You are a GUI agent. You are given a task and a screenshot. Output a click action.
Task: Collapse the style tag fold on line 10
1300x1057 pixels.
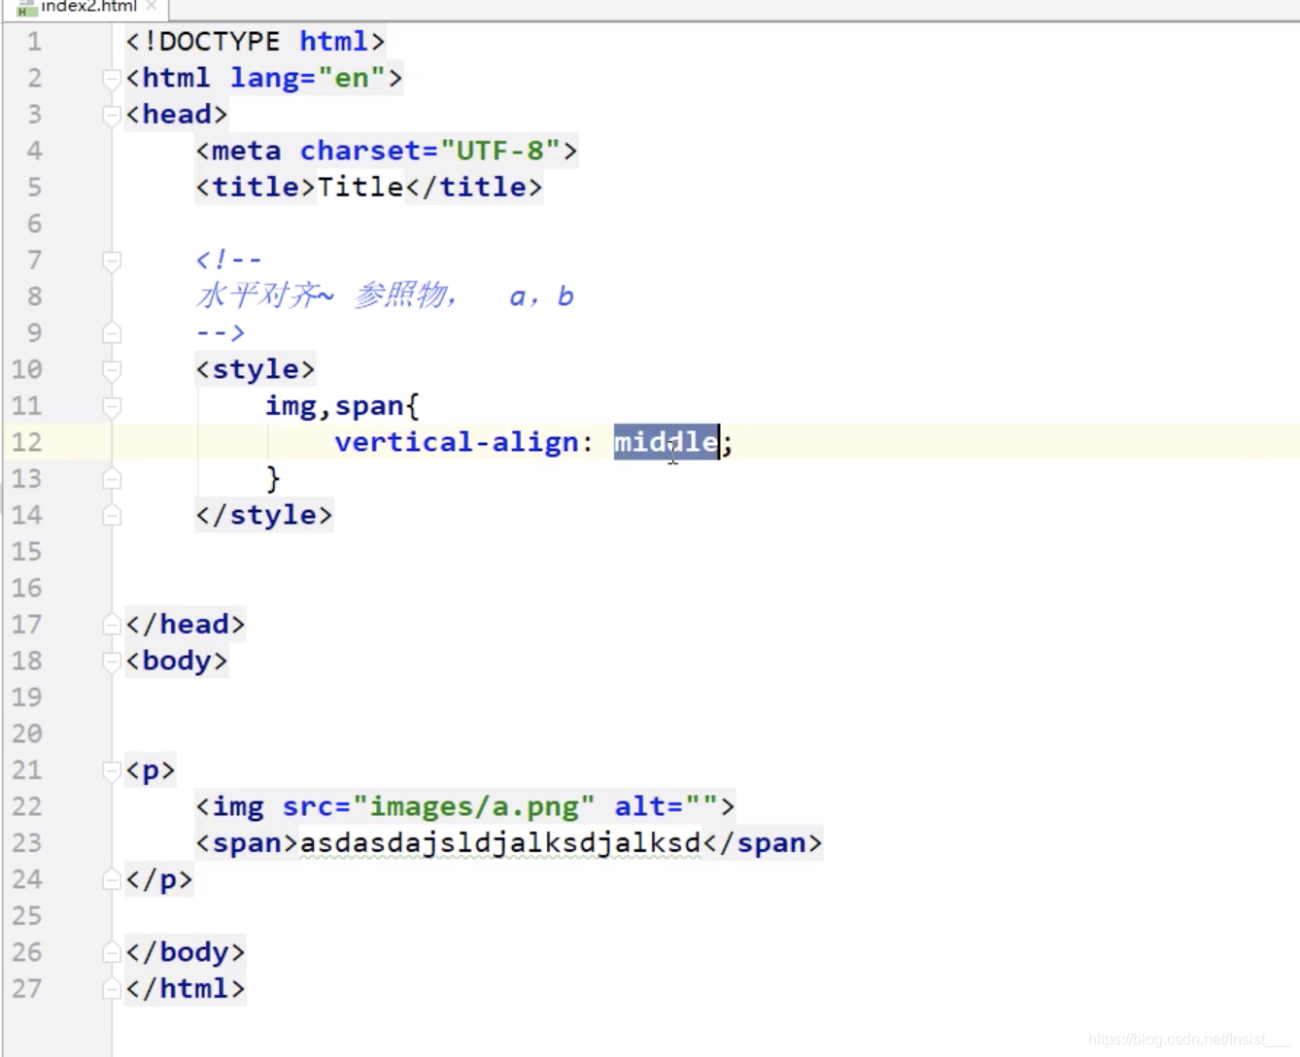(112, 370)
